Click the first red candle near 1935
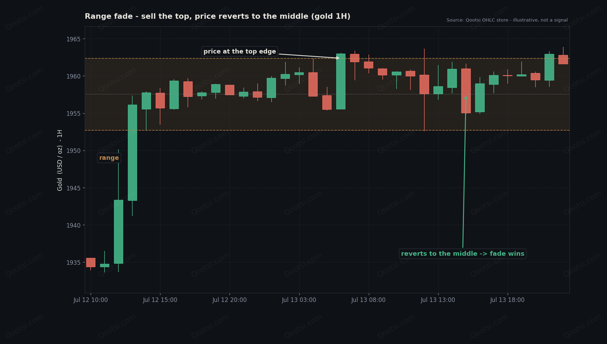Viewport: 607px width, 344px height. point(91,262)
